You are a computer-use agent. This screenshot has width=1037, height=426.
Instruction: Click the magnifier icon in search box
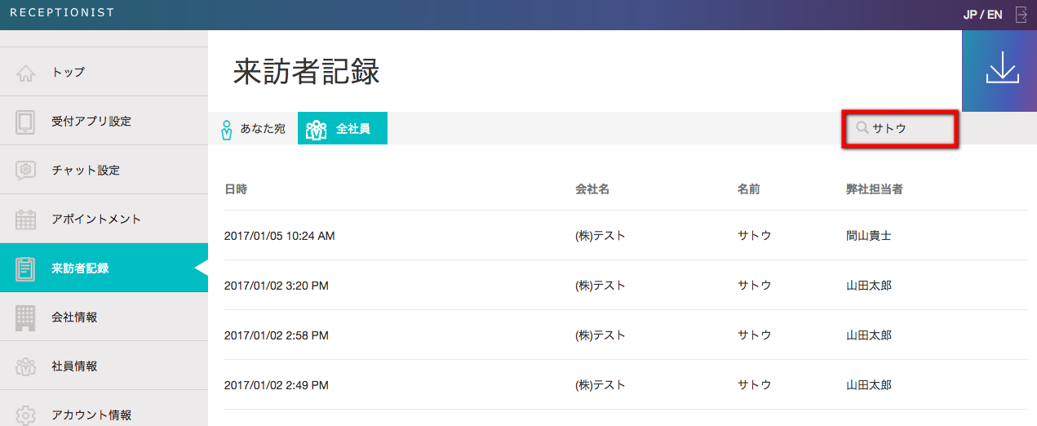[862, 128]
